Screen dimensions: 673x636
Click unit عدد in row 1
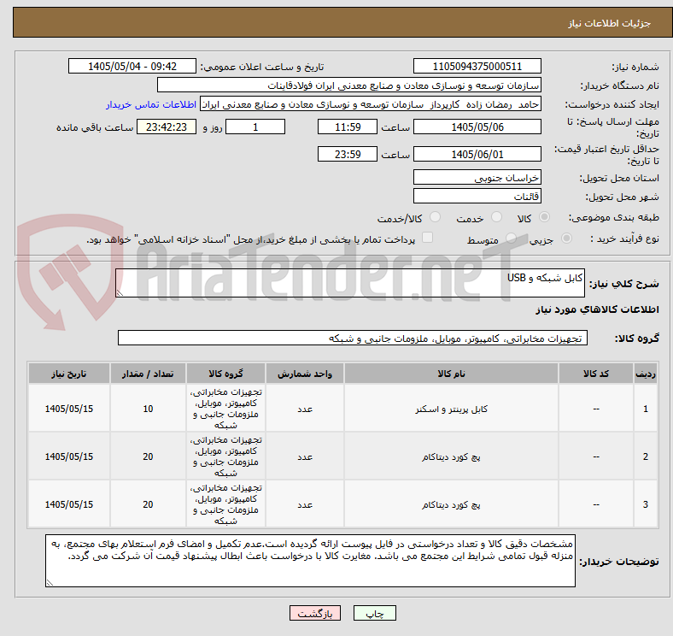coord(305,409)
